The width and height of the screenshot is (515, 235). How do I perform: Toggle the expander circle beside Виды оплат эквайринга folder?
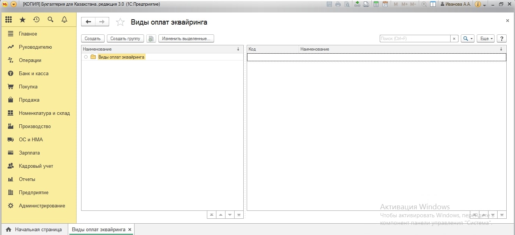coord(86,57)
